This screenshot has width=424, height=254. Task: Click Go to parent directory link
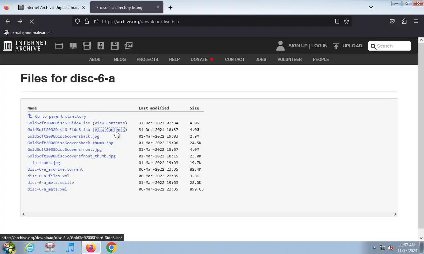[60, 116]
